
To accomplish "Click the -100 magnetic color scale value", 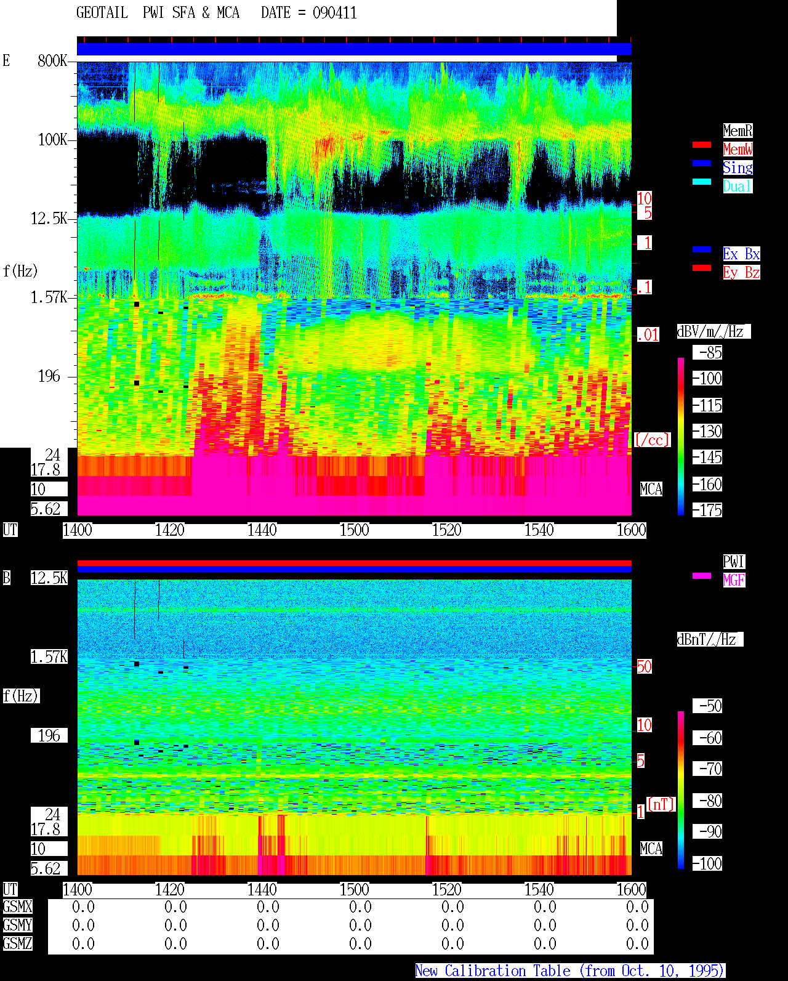I will [708, 863].
